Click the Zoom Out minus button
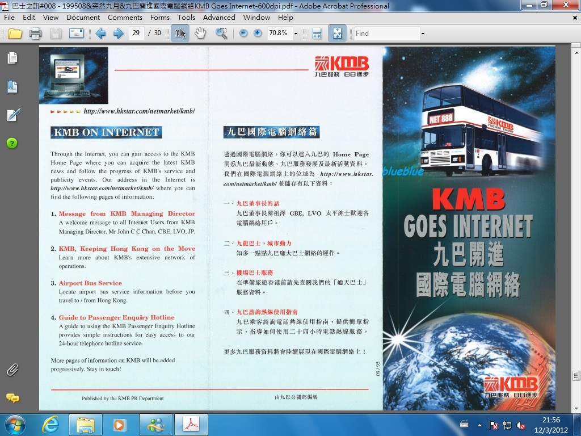The width and height of the screenshot is (581, 436). (x=243, y=33)
